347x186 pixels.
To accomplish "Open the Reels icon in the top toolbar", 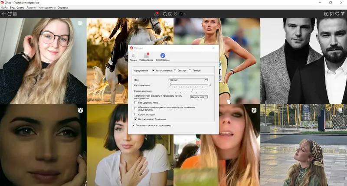I will coord(170,14).
